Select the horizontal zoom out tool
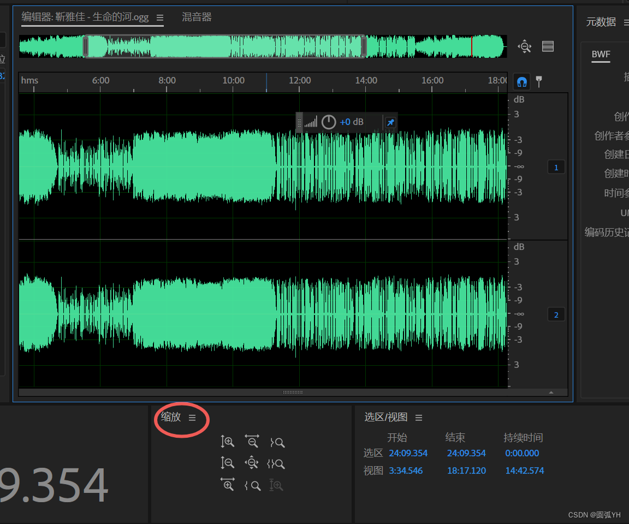This screenshot has width=629, height=524. coord(252,442)
